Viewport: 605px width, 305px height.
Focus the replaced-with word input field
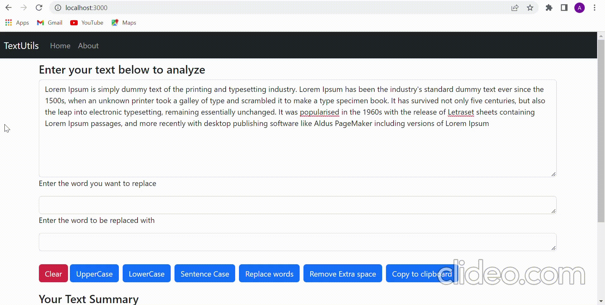pos(297,242)
